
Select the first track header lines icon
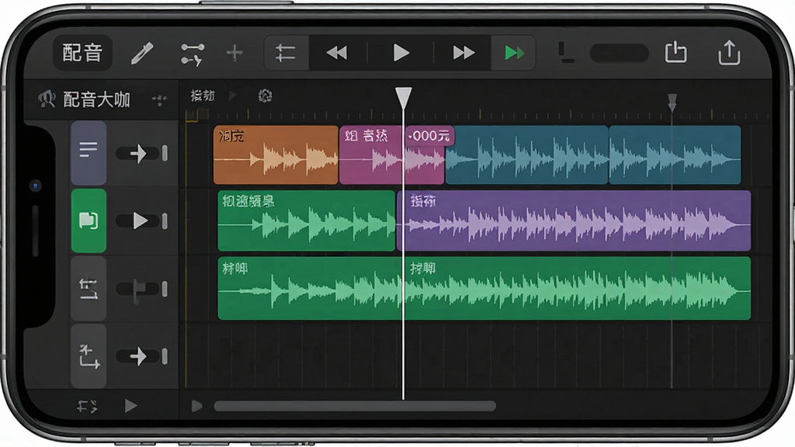coord(89,153)
